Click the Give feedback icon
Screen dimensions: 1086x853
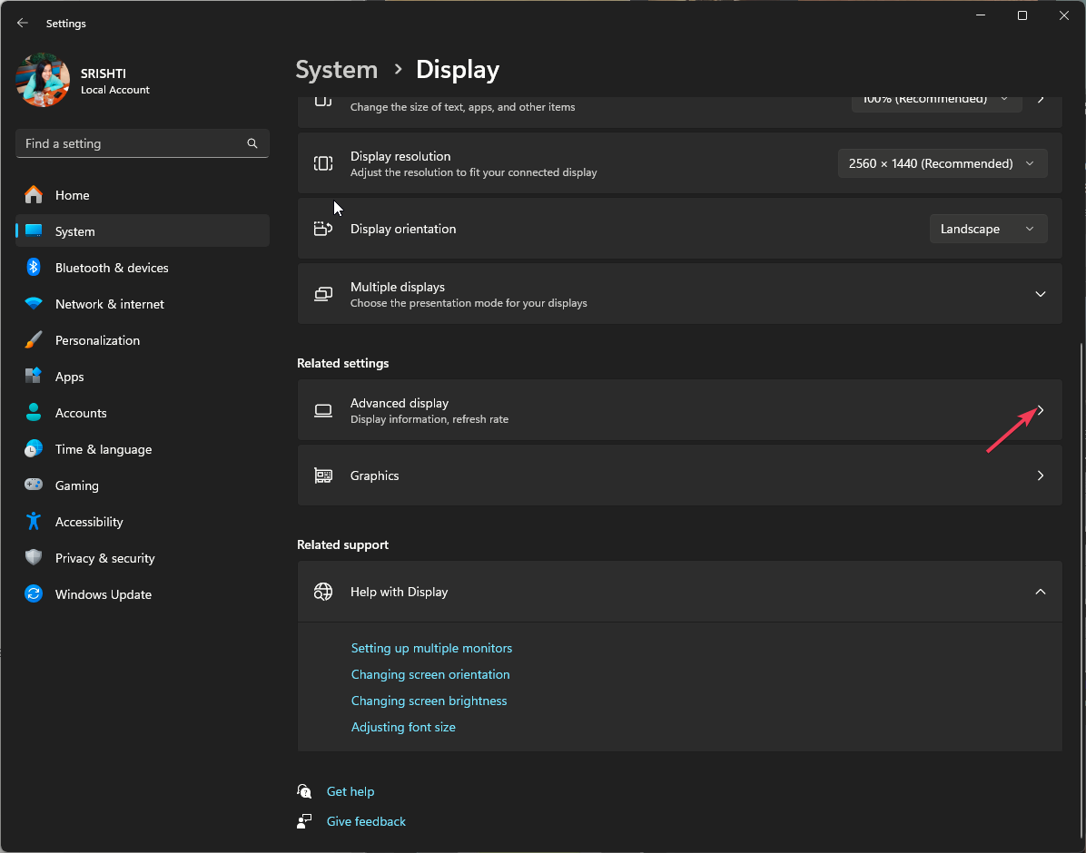pos(304,821)
